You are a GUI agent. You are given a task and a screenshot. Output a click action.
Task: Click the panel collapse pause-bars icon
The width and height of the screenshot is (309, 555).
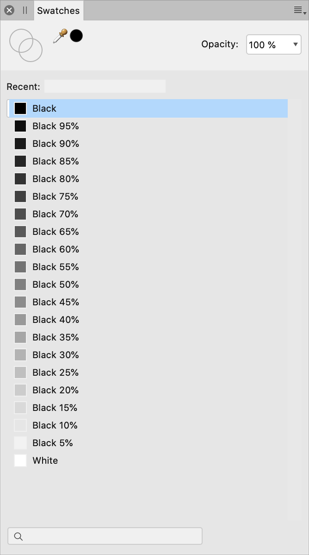pos(25,10)
